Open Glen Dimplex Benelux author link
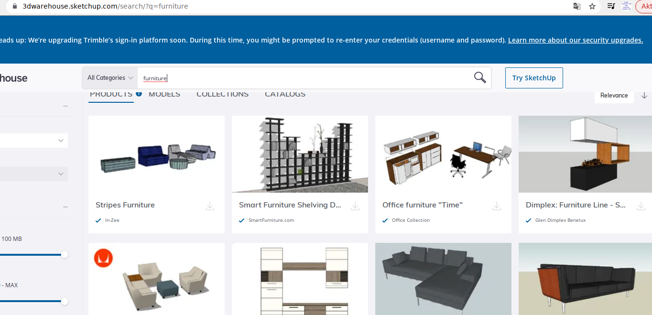This screenshot has width=652, height=315. point(560,220)
